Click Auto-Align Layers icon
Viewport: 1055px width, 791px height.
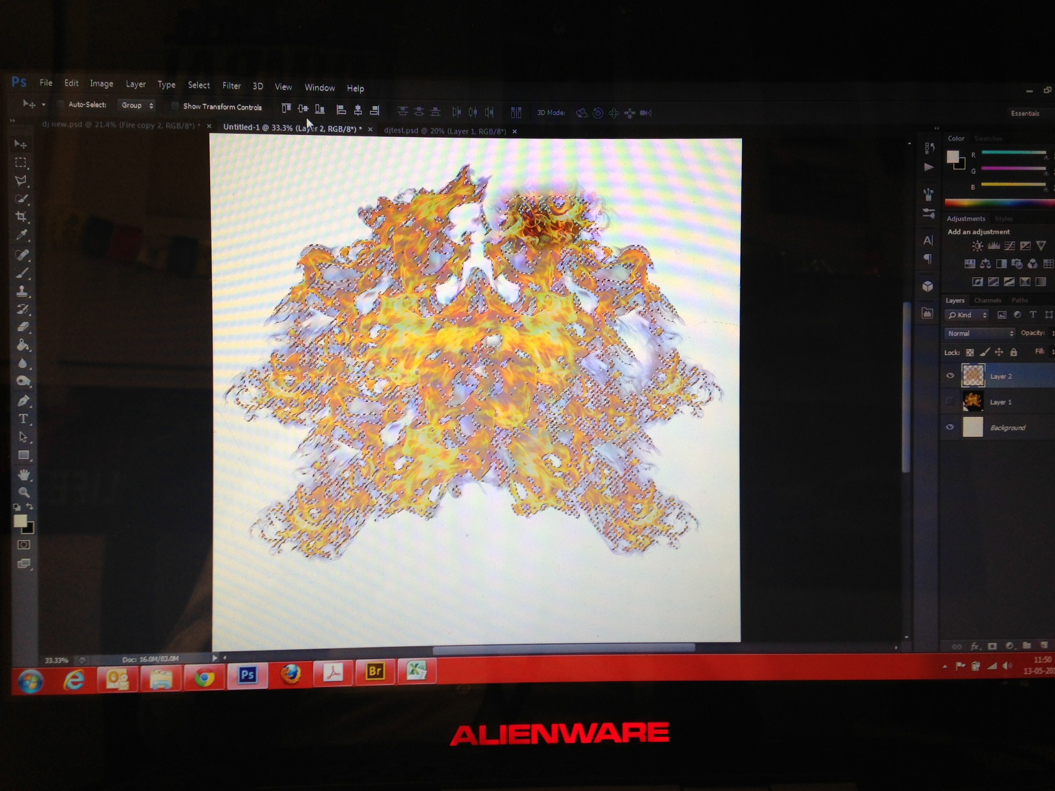(516, 112)
